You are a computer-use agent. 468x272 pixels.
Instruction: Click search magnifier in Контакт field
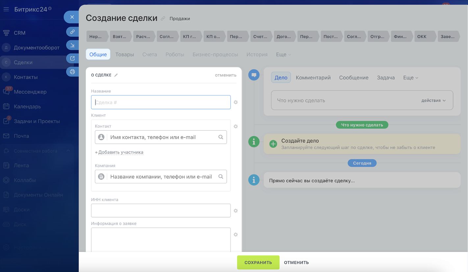(x=221, y=137)
